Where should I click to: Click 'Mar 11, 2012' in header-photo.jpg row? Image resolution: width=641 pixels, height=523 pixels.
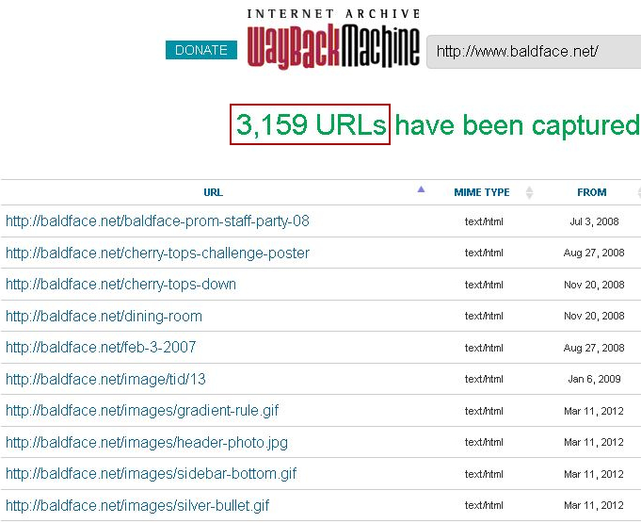click(x=594, y=442)
